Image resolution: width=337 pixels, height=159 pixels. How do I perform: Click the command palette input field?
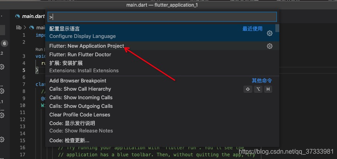coord(162,17)
